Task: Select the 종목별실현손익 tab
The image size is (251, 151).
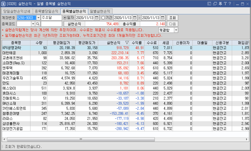Action: point(74,11)
